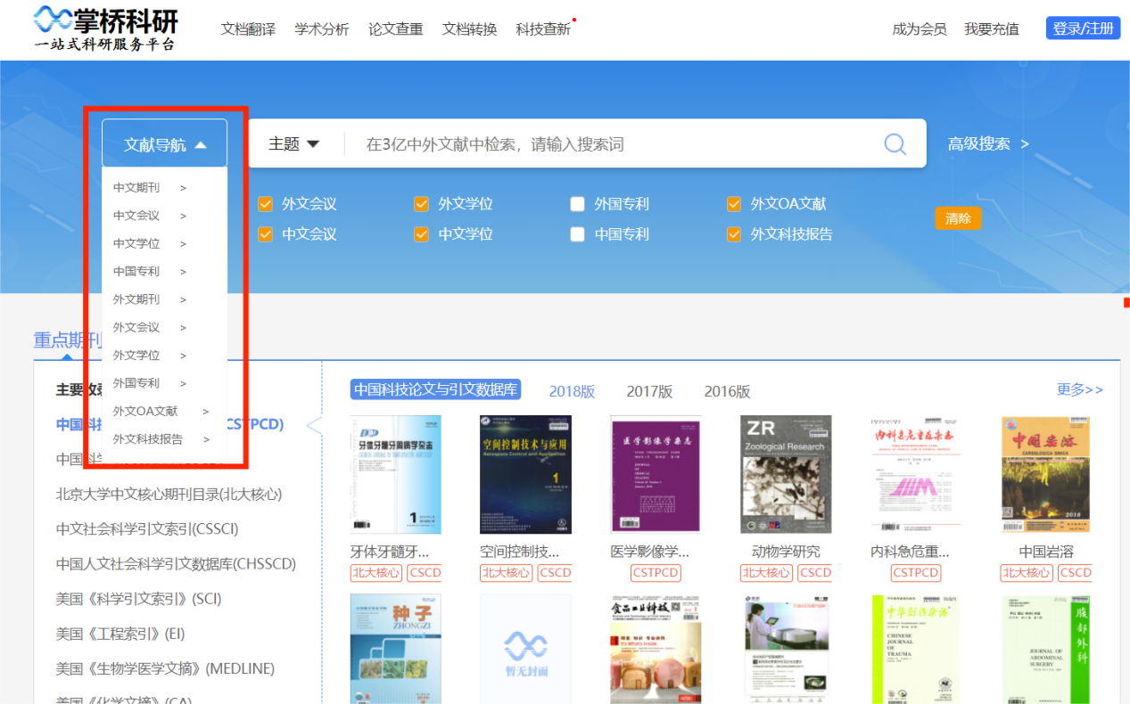Open the 牙体牙髓牙周病学杂志 journal cover

(395, 475)
